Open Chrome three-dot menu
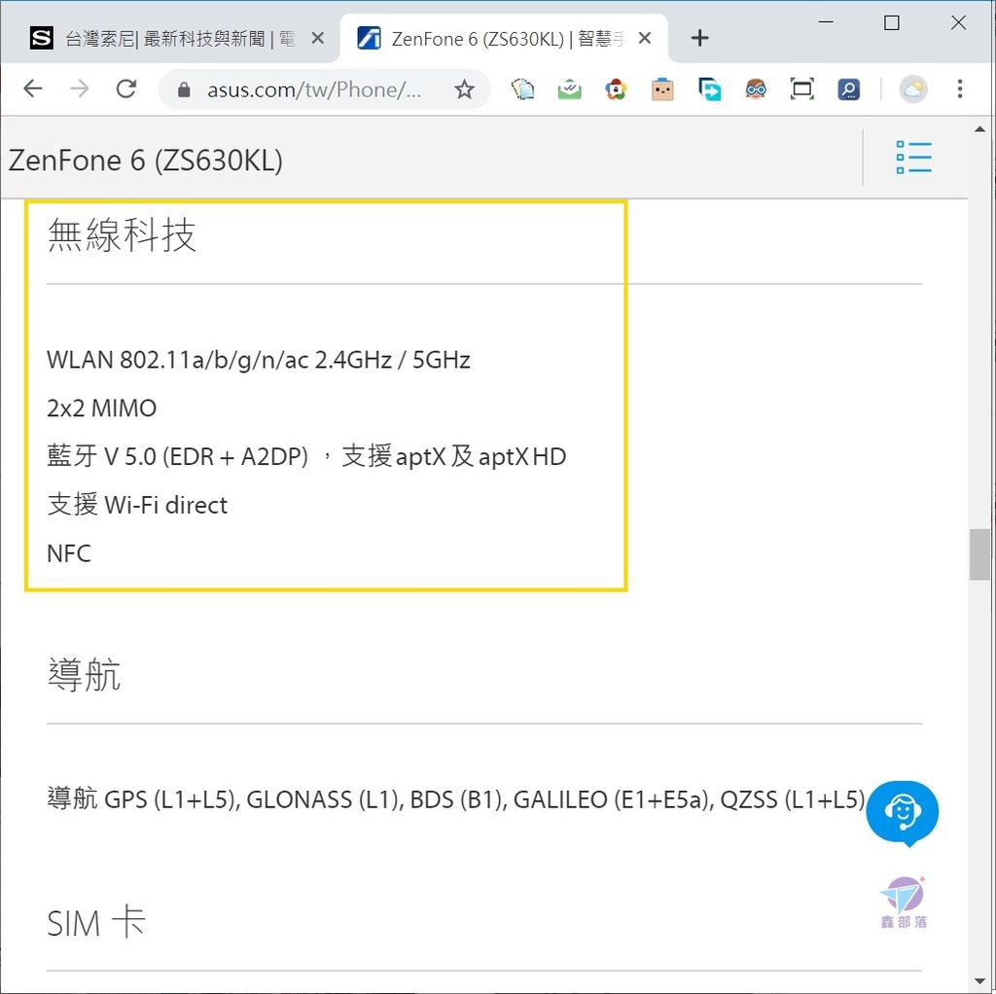This screenshot has width=996, height=994. 960,89
